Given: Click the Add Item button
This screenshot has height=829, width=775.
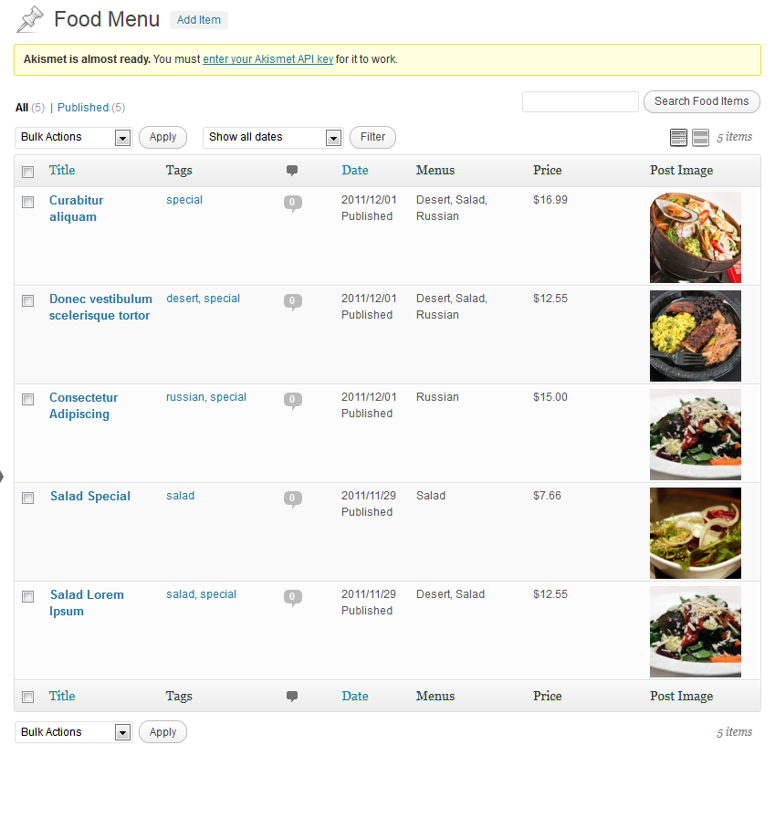Looking at the screenshot, I should pos(198,19).
